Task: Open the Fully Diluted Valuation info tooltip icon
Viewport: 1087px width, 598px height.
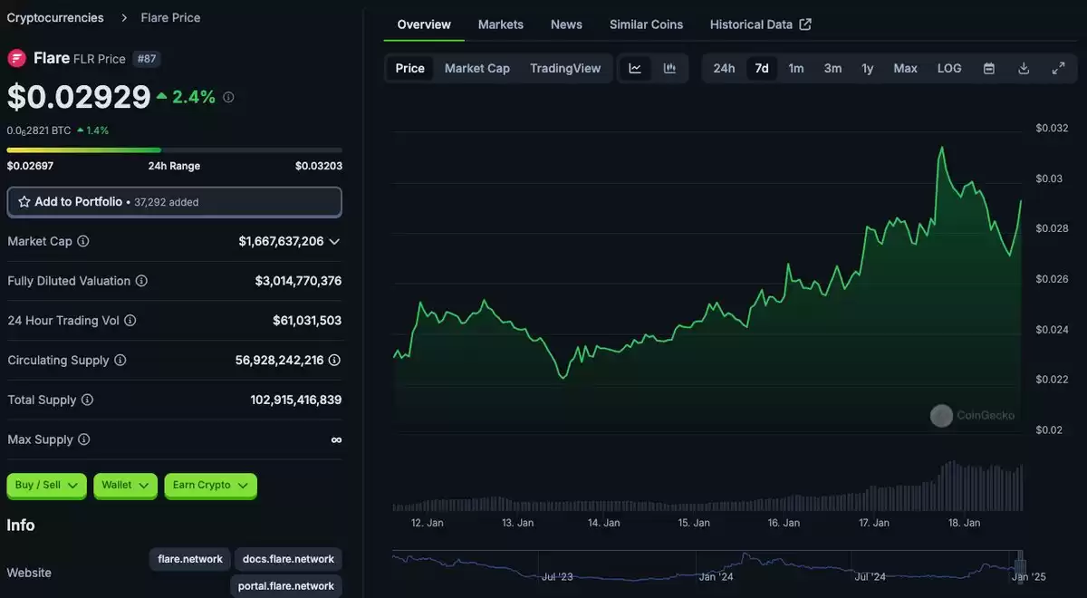Action: (141, 281)
